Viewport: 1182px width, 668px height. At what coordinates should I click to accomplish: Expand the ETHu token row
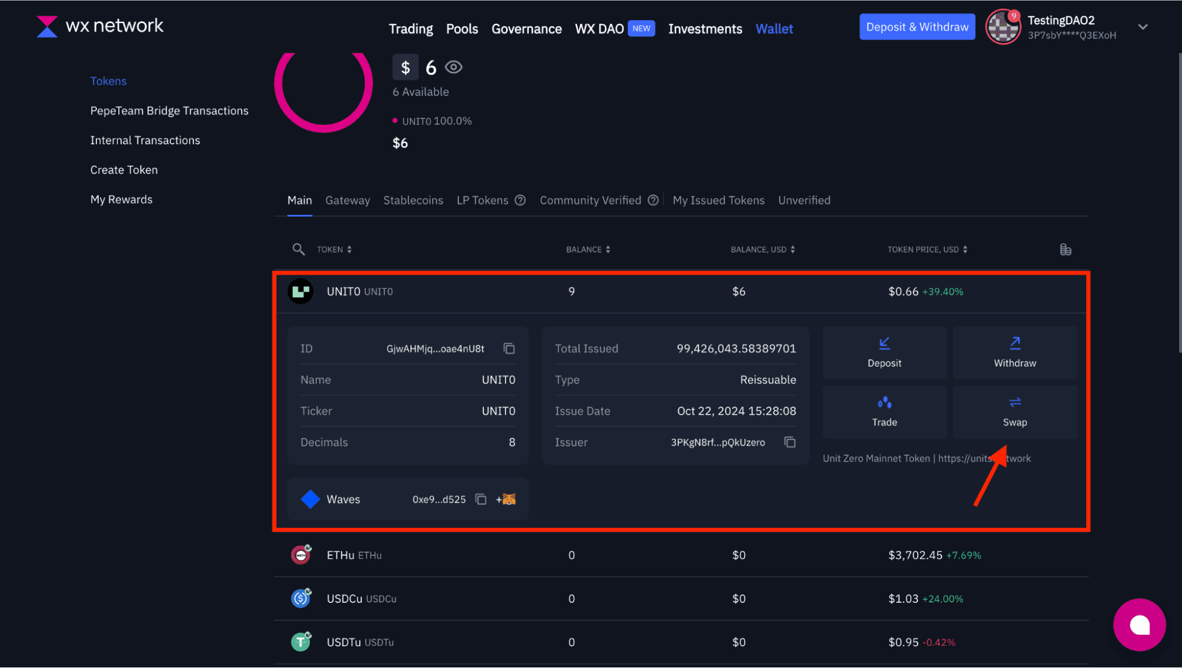pos(681,555)
